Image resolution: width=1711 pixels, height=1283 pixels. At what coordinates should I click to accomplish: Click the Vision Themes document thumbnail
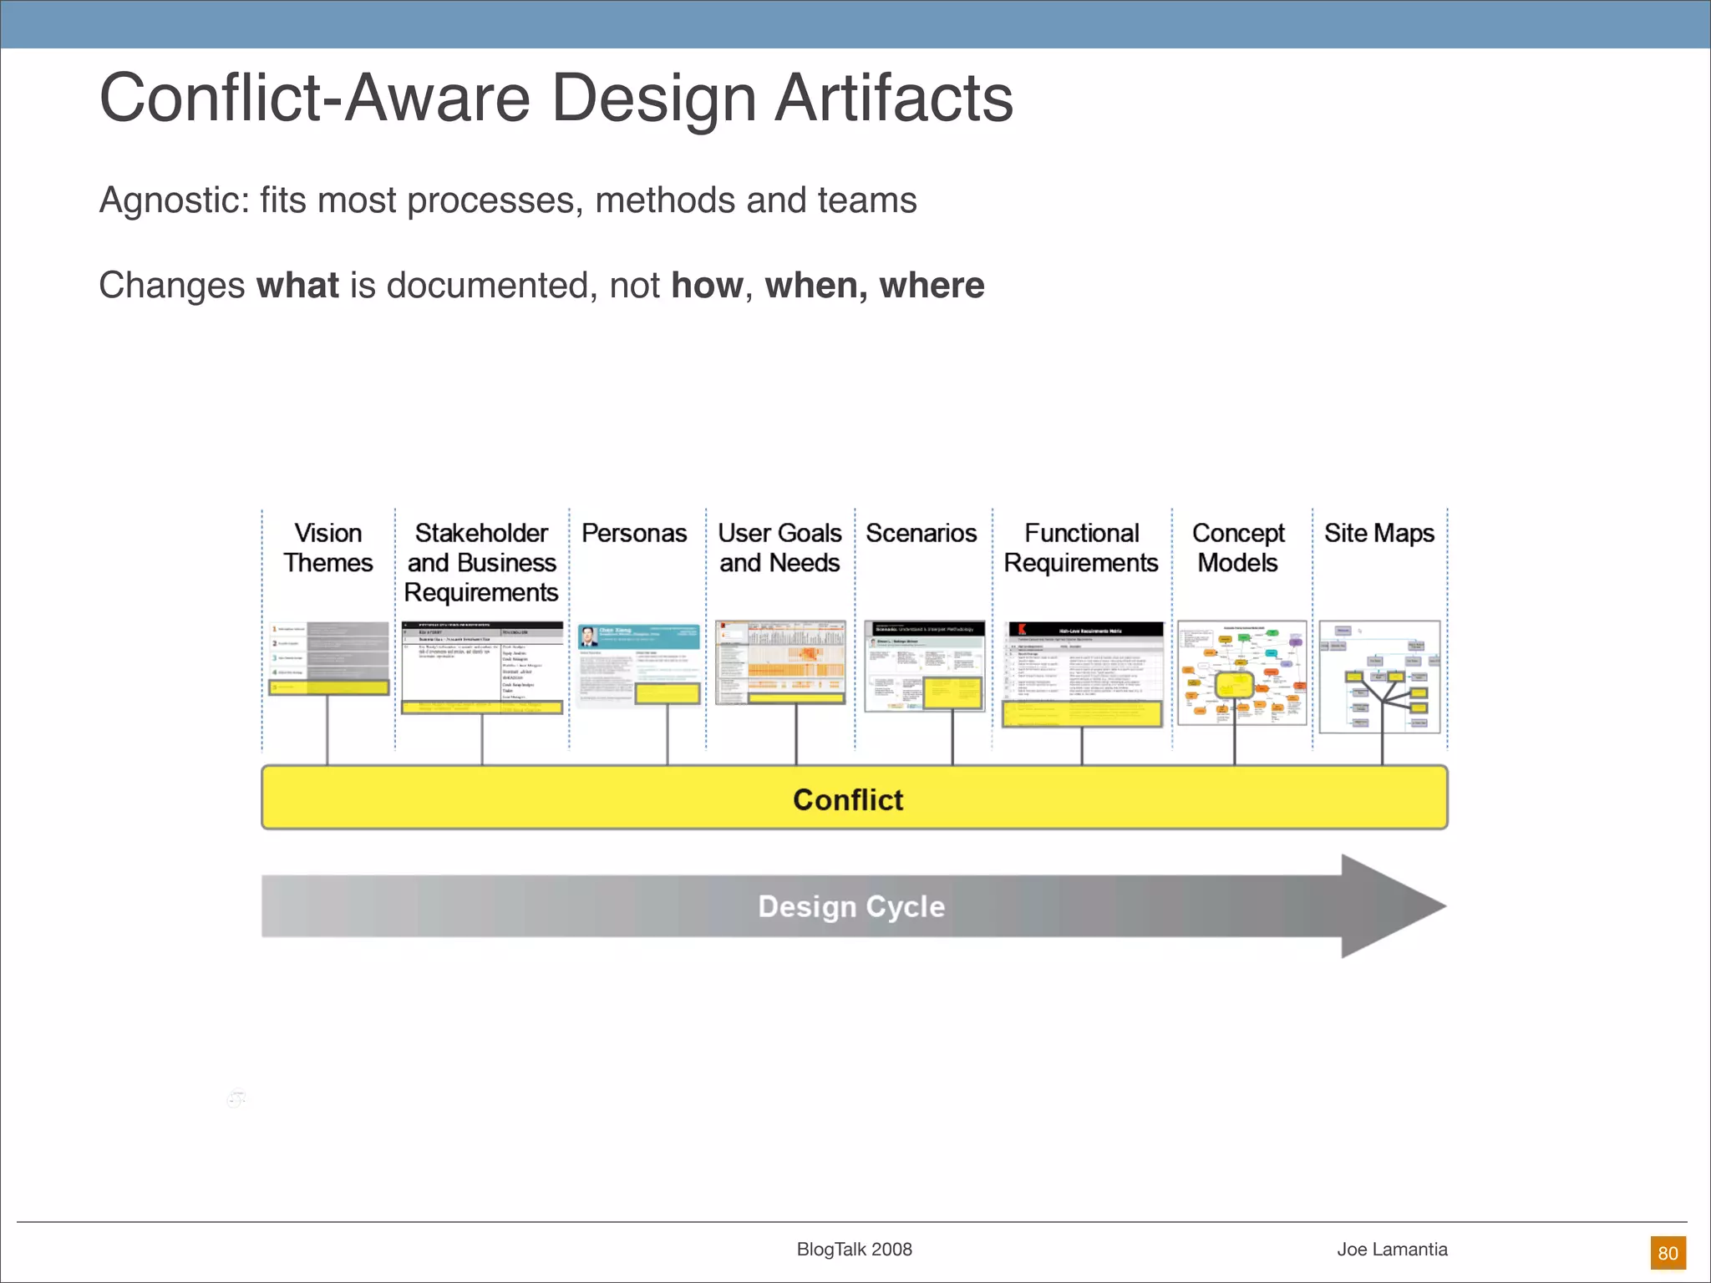[328, 657]
